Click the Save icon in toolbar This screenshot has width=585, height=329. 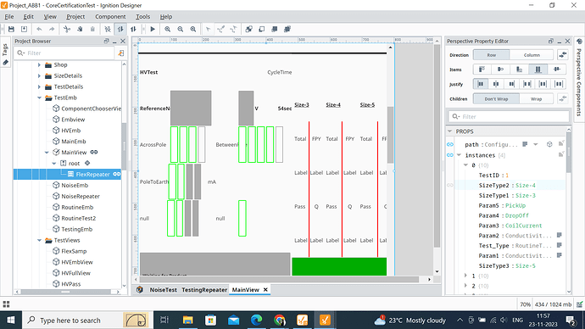click(11, 29)
